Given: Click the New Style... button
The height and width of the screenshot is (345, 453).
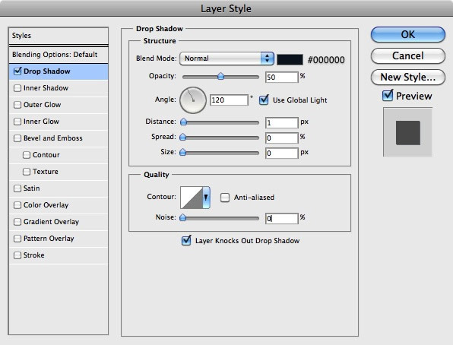Looking at the screenshot, I should point(408,78).
